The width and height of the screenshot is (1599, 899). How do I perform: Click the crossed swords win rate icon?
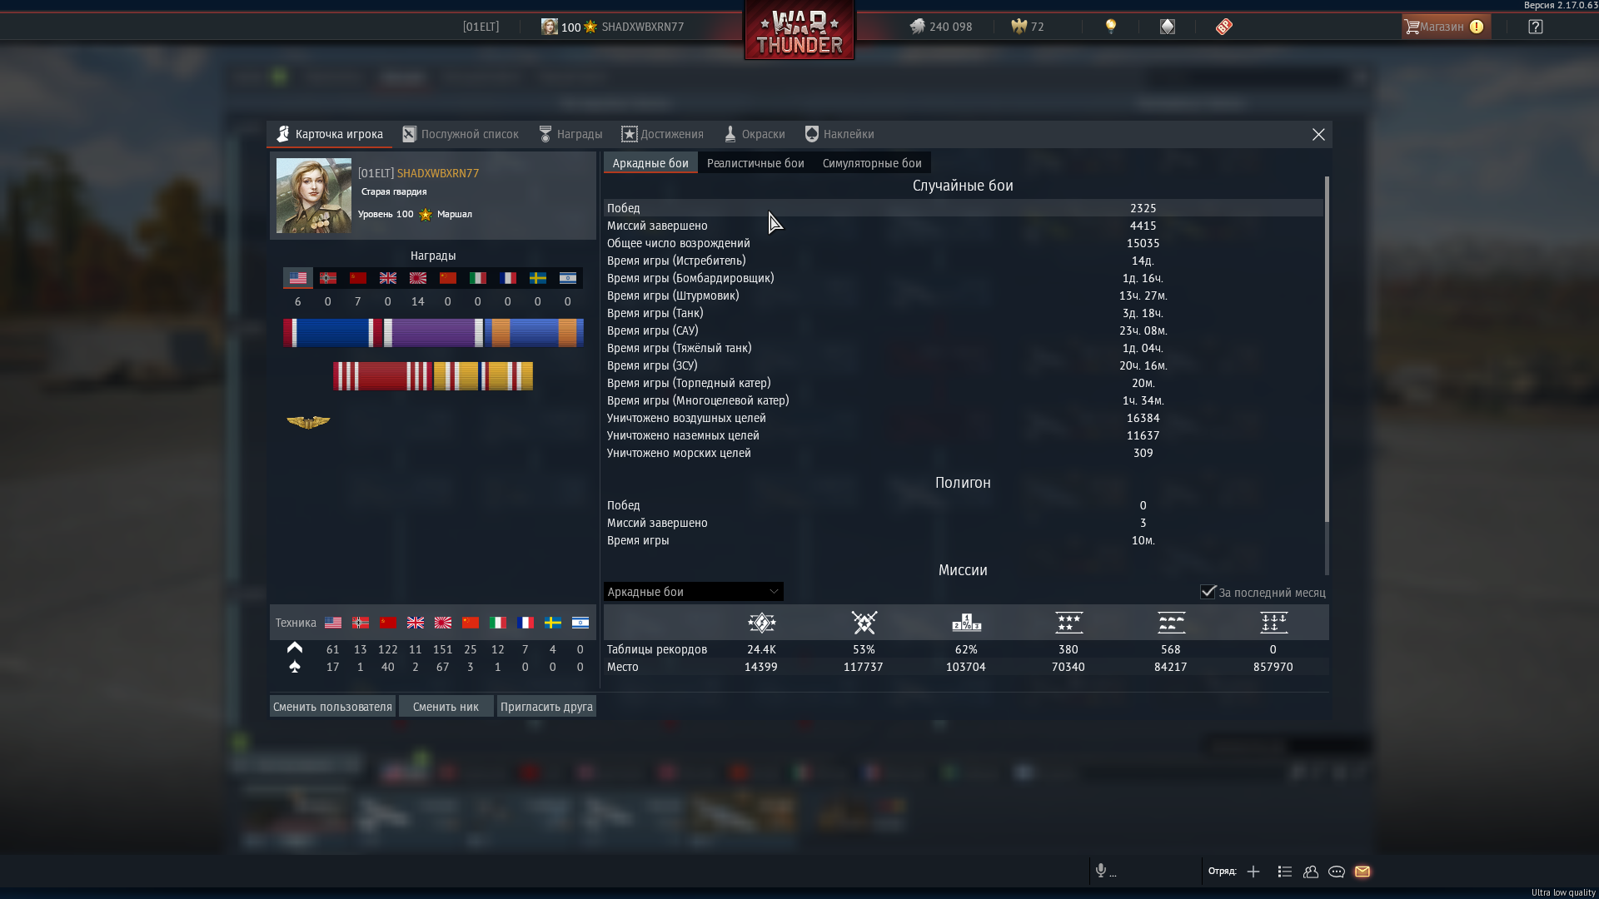click(864, 623)
